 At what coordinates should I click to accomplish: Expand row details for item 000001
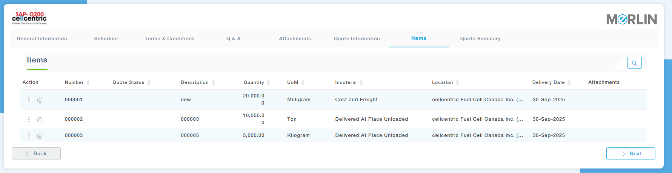pos(40,100)
